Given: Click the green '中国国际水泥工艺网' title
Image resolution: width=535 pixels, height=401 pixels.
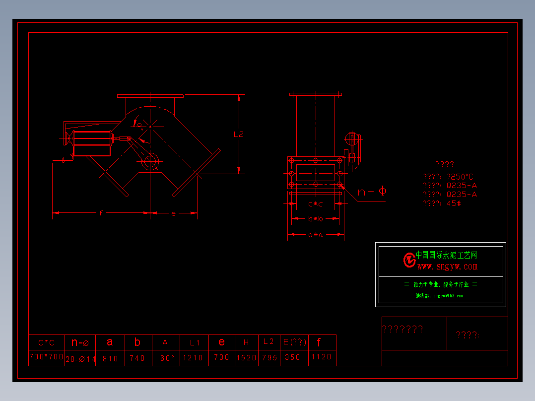Looking at the screenshot, I should tap(447, 255).
